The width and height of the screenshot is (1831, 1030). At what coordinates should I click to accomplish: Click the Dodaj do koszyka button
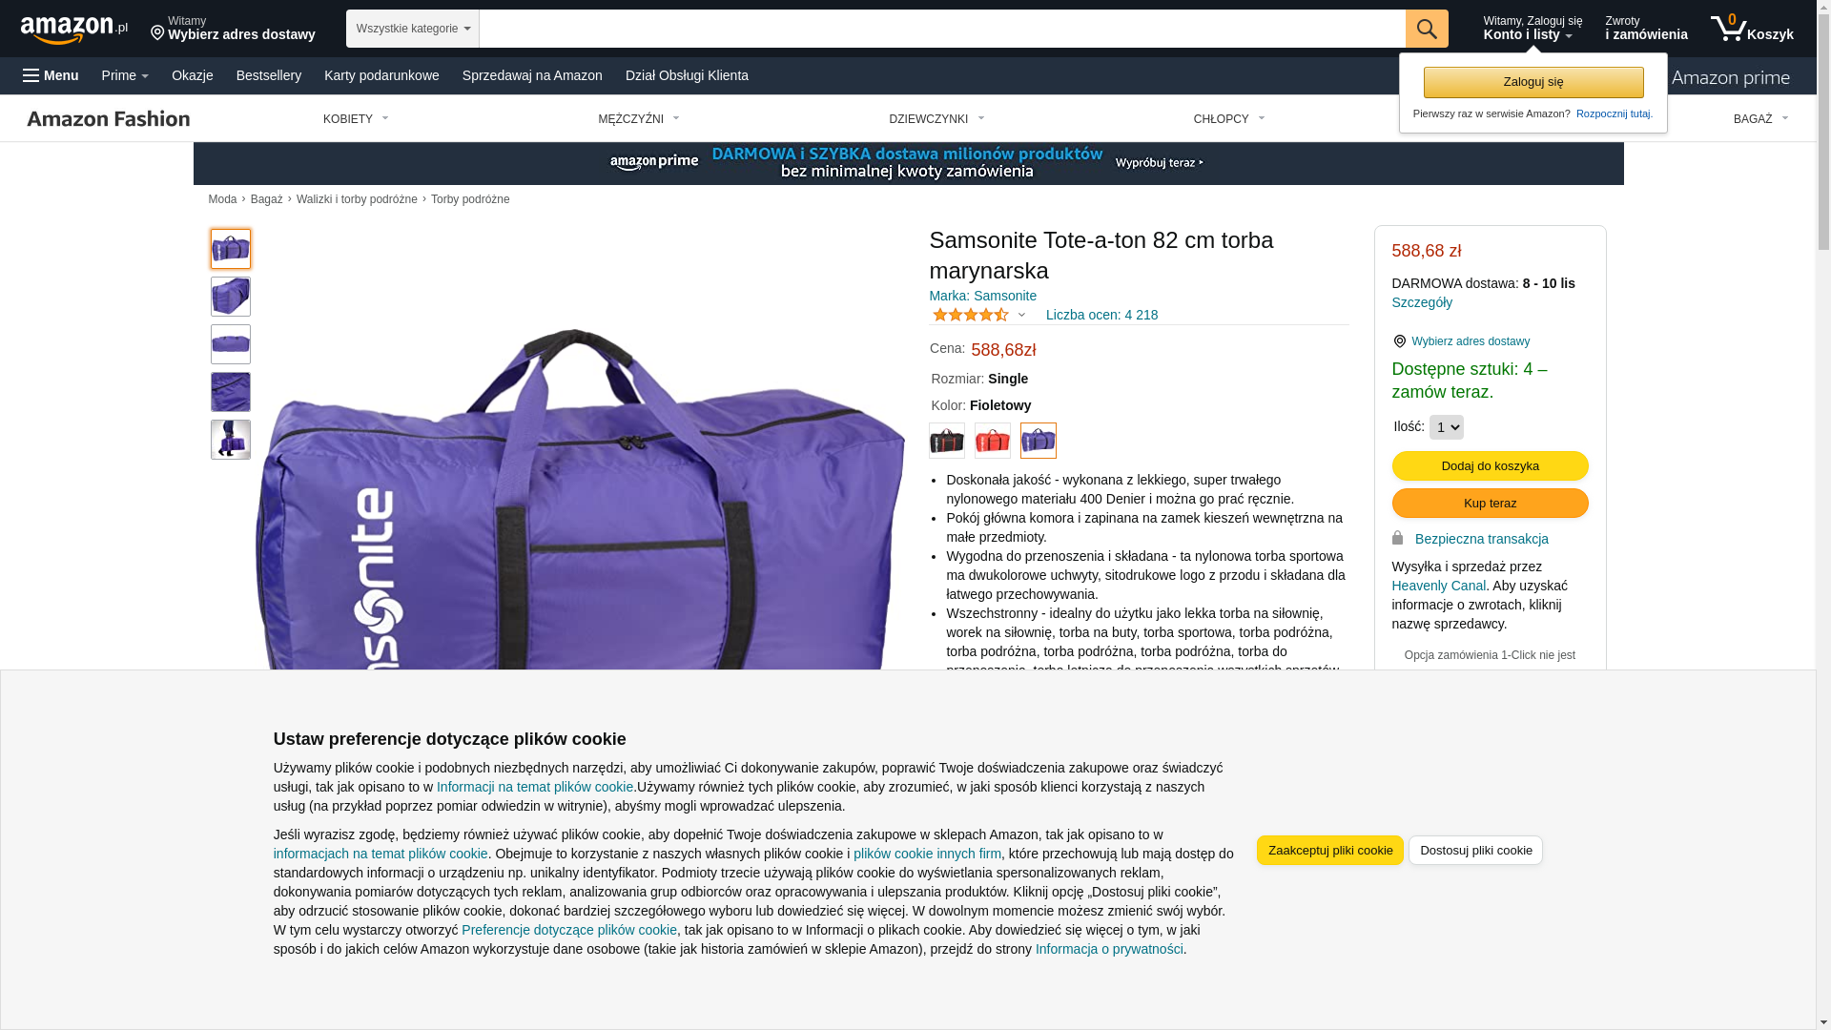point(1491,465)
